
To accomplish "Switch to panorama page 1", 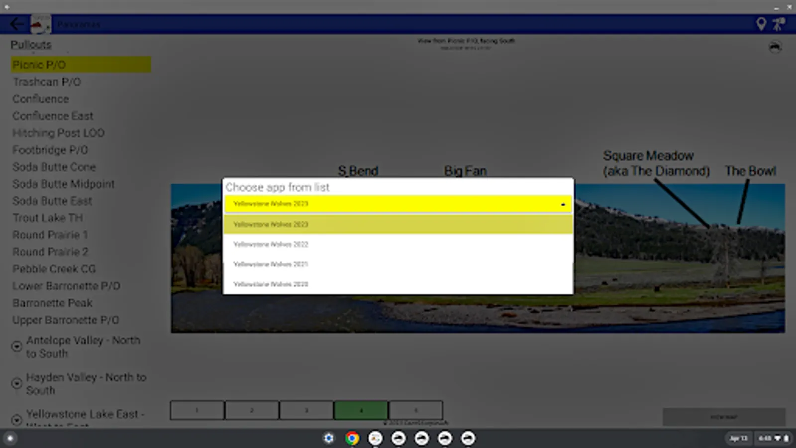I will click(197, 410).
